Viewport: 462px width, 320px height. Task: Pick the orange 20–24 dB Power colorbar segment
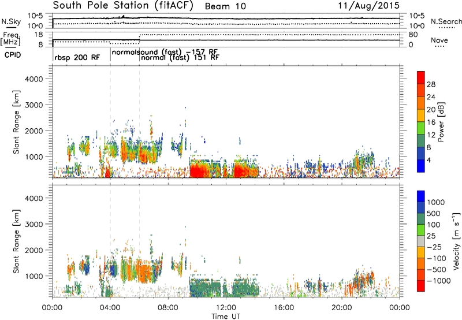pyautogui.click(x=421, y=103)
